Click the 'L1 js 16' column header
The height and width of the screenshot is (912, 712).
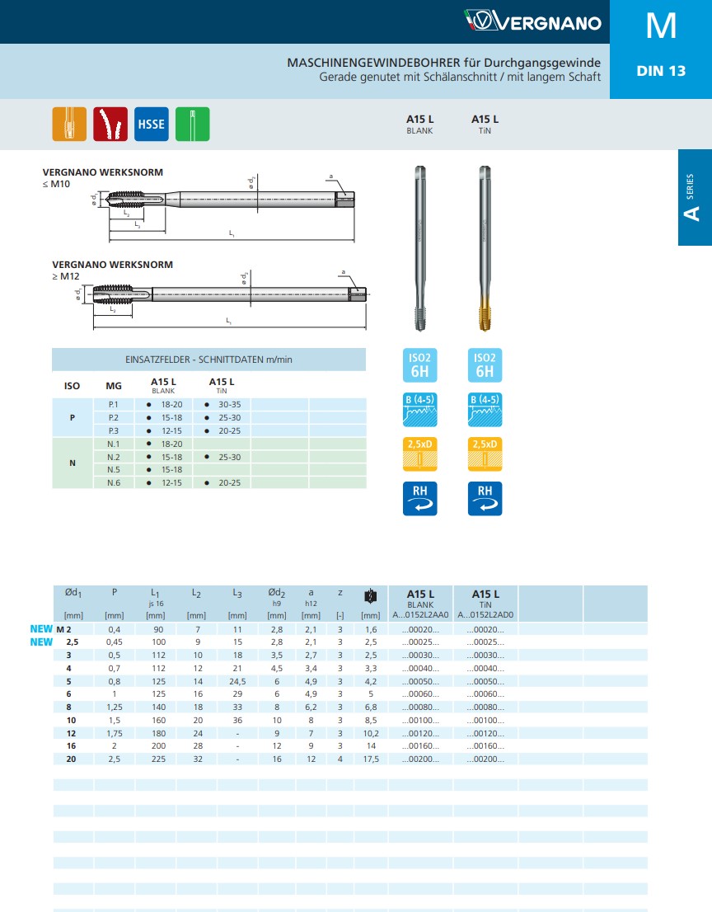coord(155,598)
